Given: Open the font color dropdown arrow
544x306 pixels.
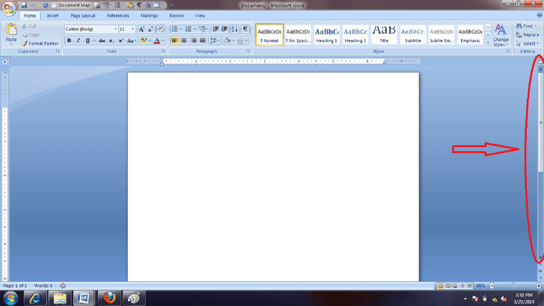Looking at the screenshot, I should [x=163, y=41].
